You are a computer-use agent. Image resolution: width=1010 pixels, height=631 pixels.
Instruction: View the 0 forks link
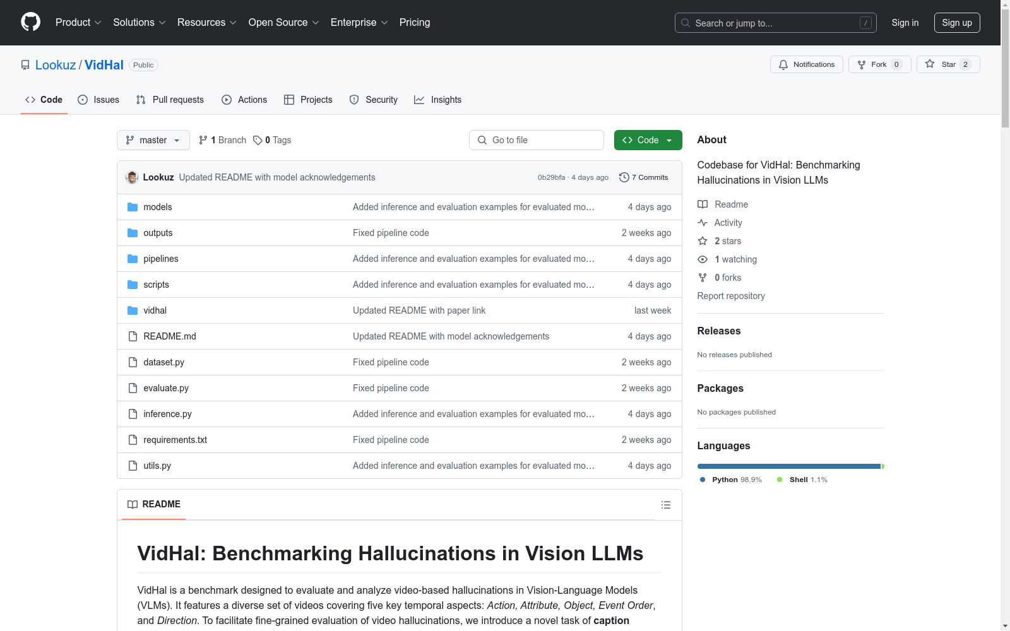(x=720, y=278)
